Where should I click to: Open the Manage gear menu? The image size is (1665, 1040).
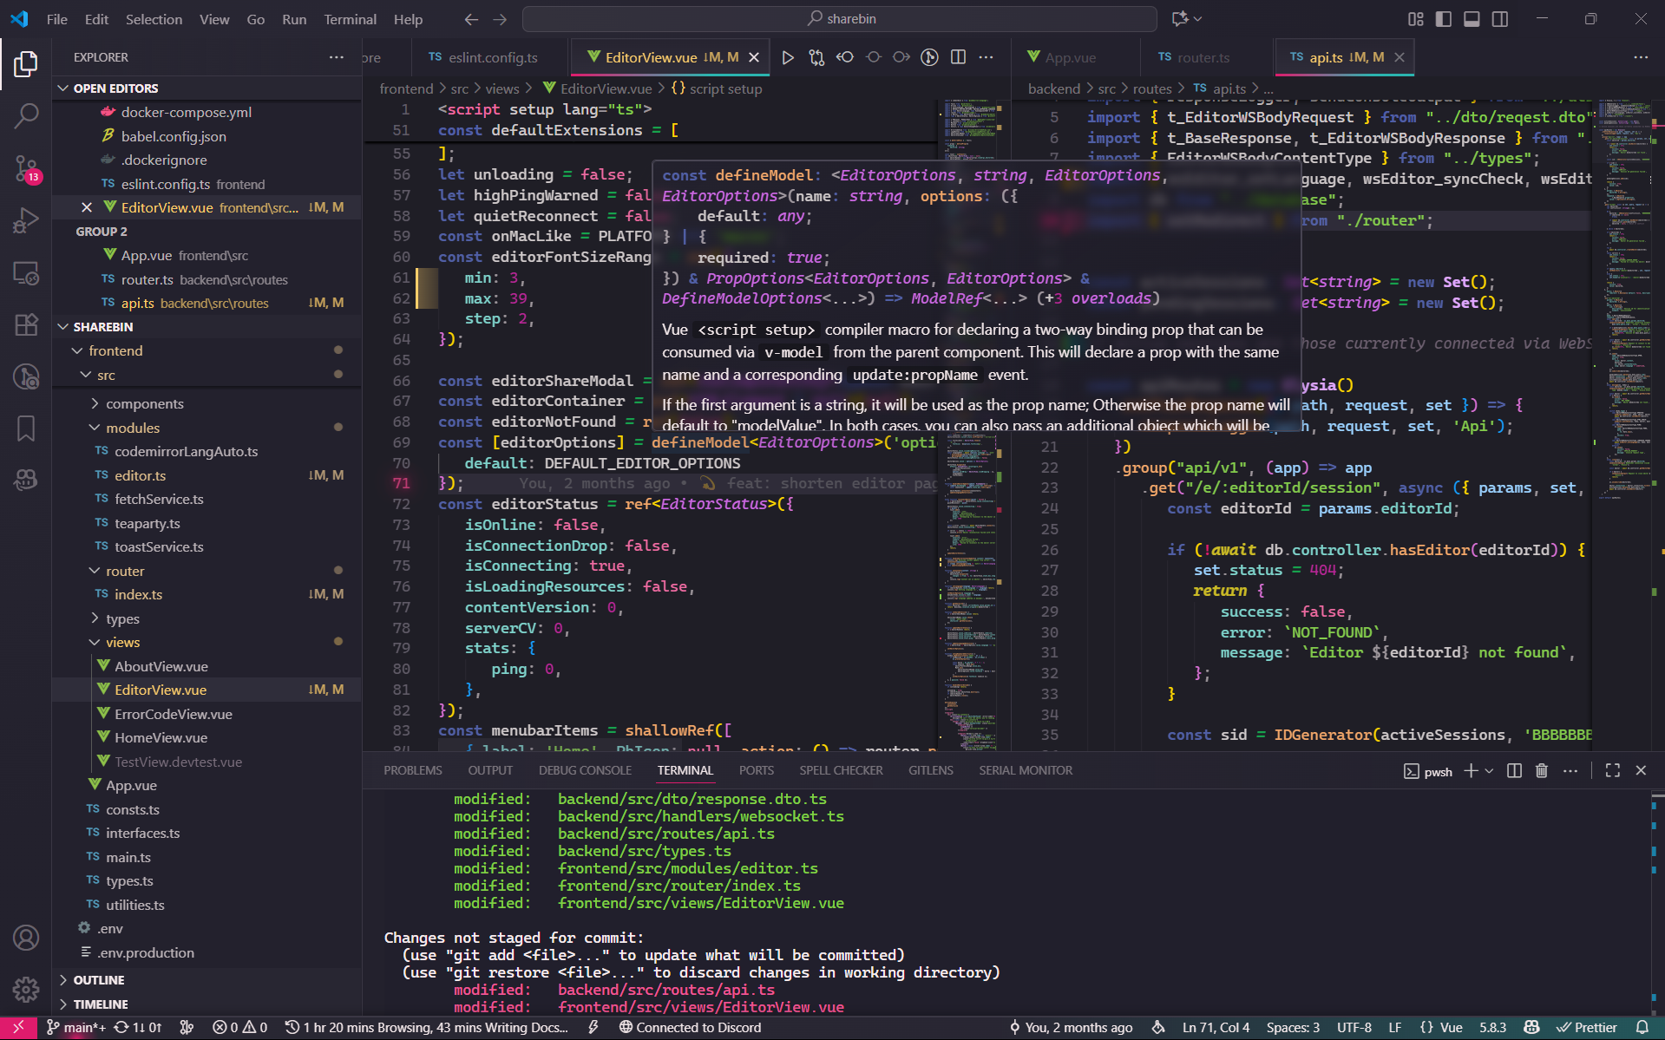click(26, 989)
